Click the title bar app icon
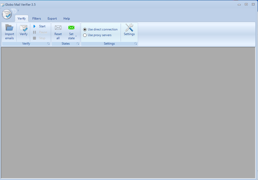The width and height of the screenshot is (258, 180). (3, 4)
